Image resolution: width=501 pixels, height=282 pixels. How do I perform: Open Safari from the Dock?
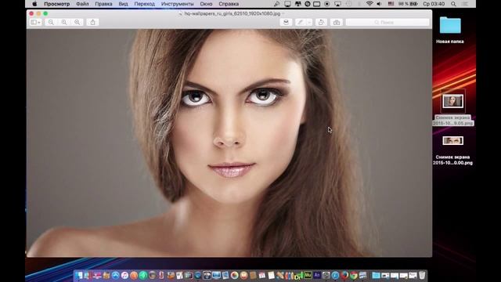point(335,275)
